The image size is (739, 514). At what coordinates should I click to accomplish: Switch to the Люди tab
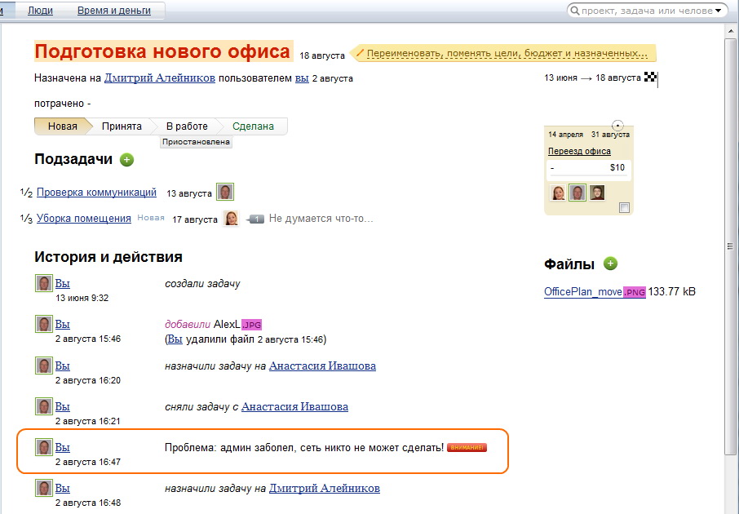click(40, 11)
